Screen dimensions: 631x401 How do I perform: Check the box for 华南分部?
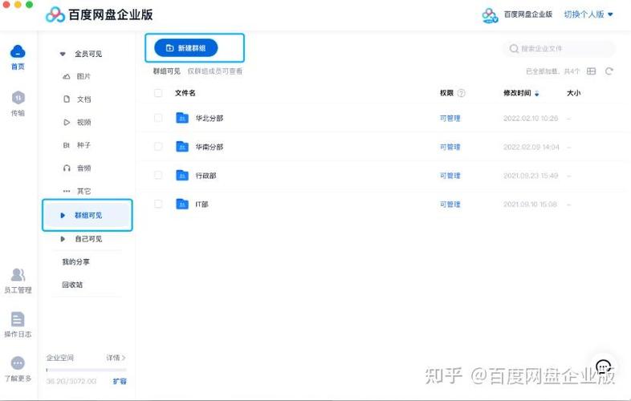click(158, 147)
